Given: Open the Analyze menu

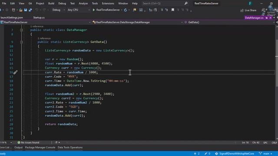Looking at the screenshot, I should click(x=83, y=3).
